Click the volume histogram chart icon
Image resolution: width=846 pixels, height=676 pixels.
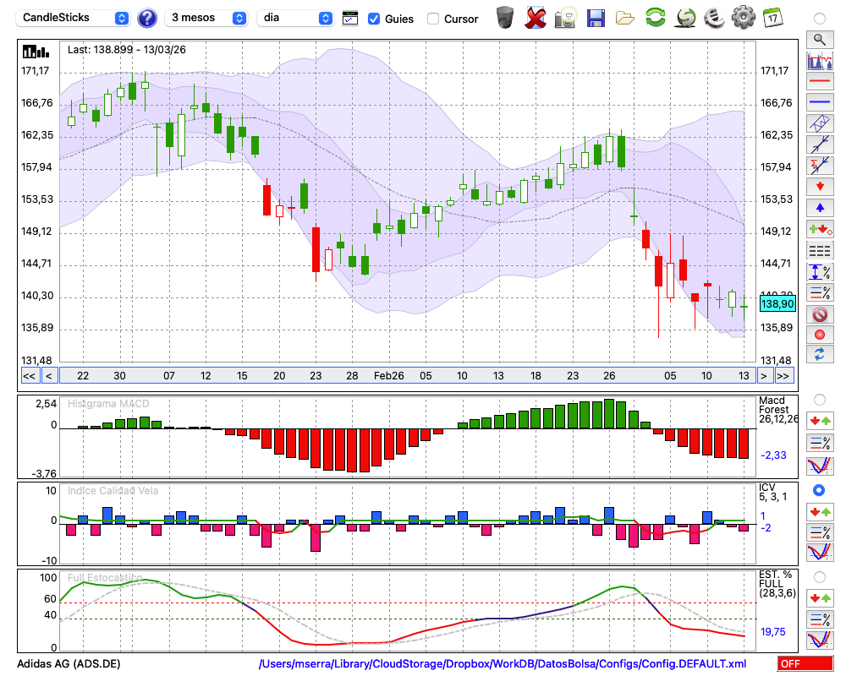coord(820,60)
